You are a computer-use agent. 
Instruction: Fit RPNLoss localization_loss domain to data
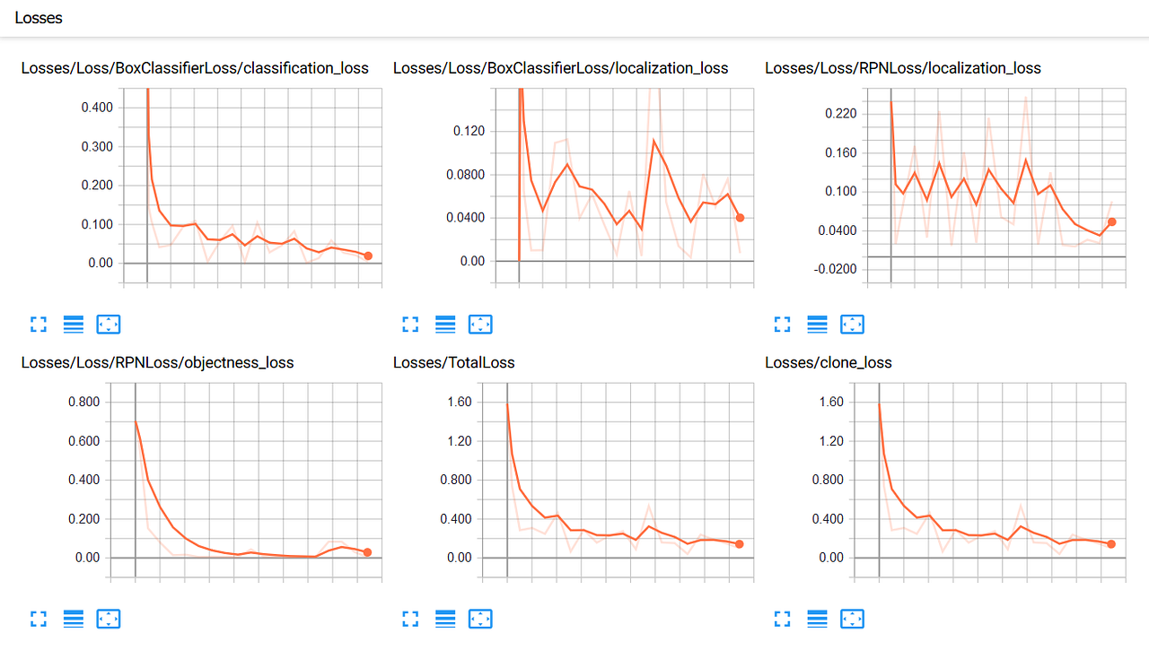[x=852, y=324]
